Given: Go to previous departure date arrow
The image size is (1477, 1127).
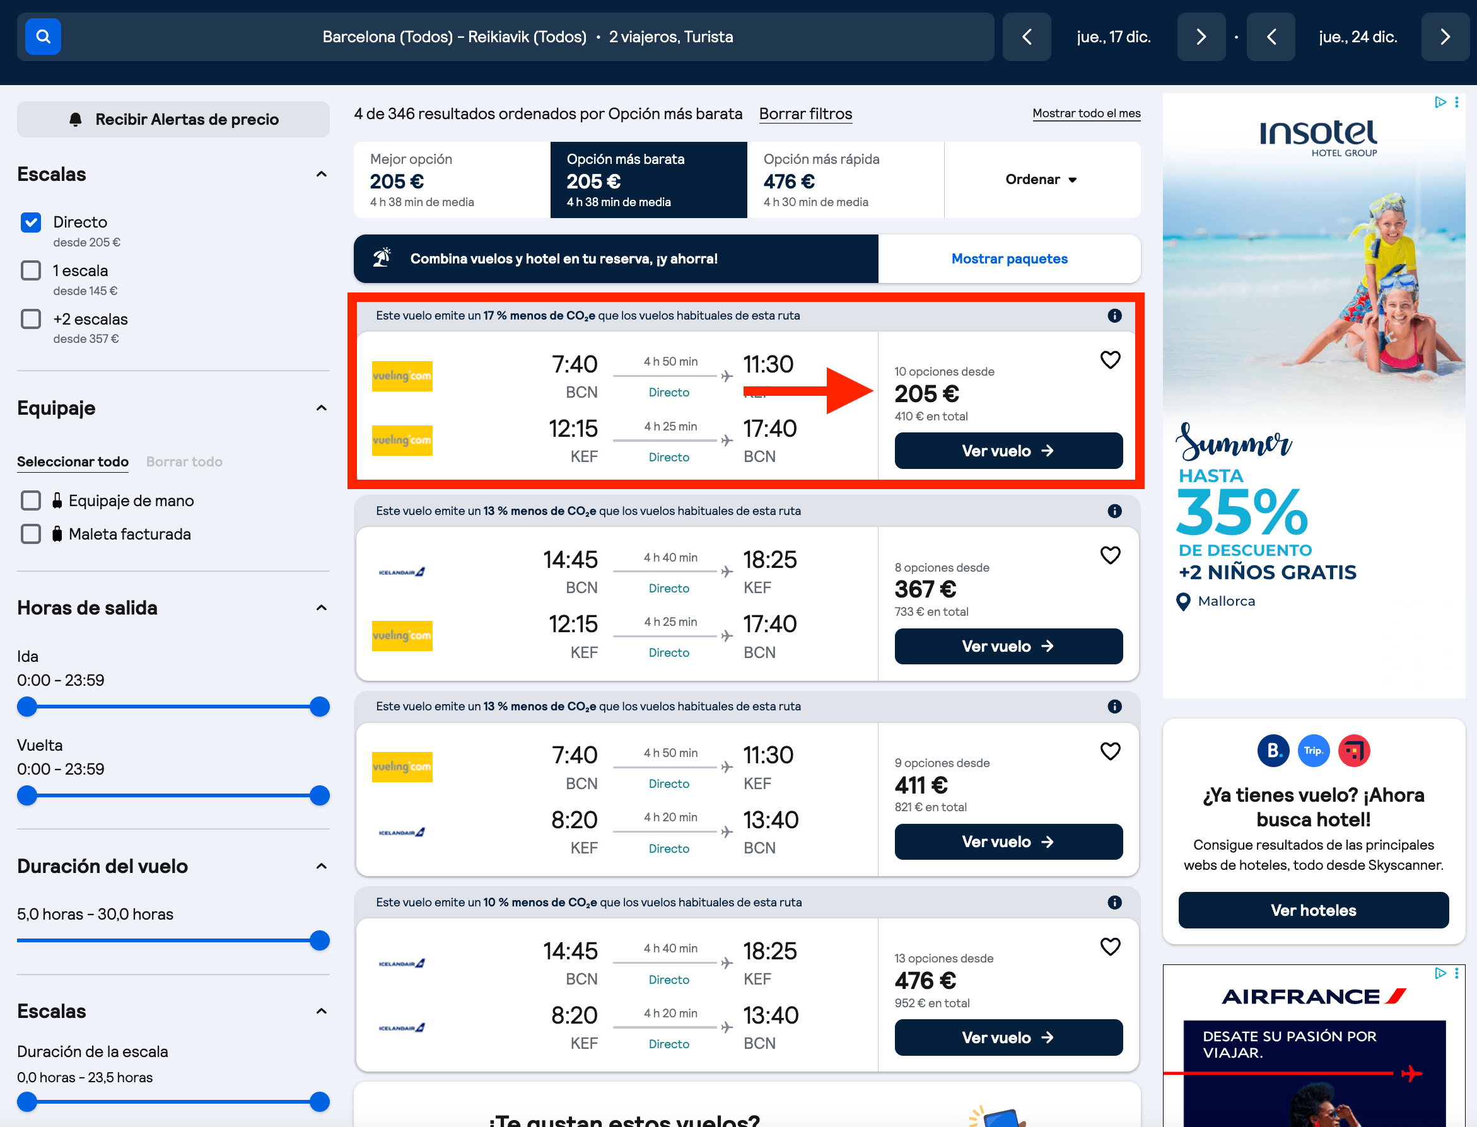Looking at the screenshot, I should 1027,37.
